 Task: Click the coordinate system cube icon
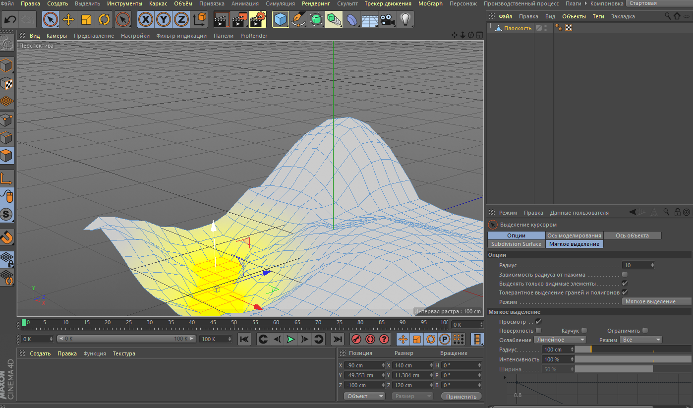tap(199, 20)
